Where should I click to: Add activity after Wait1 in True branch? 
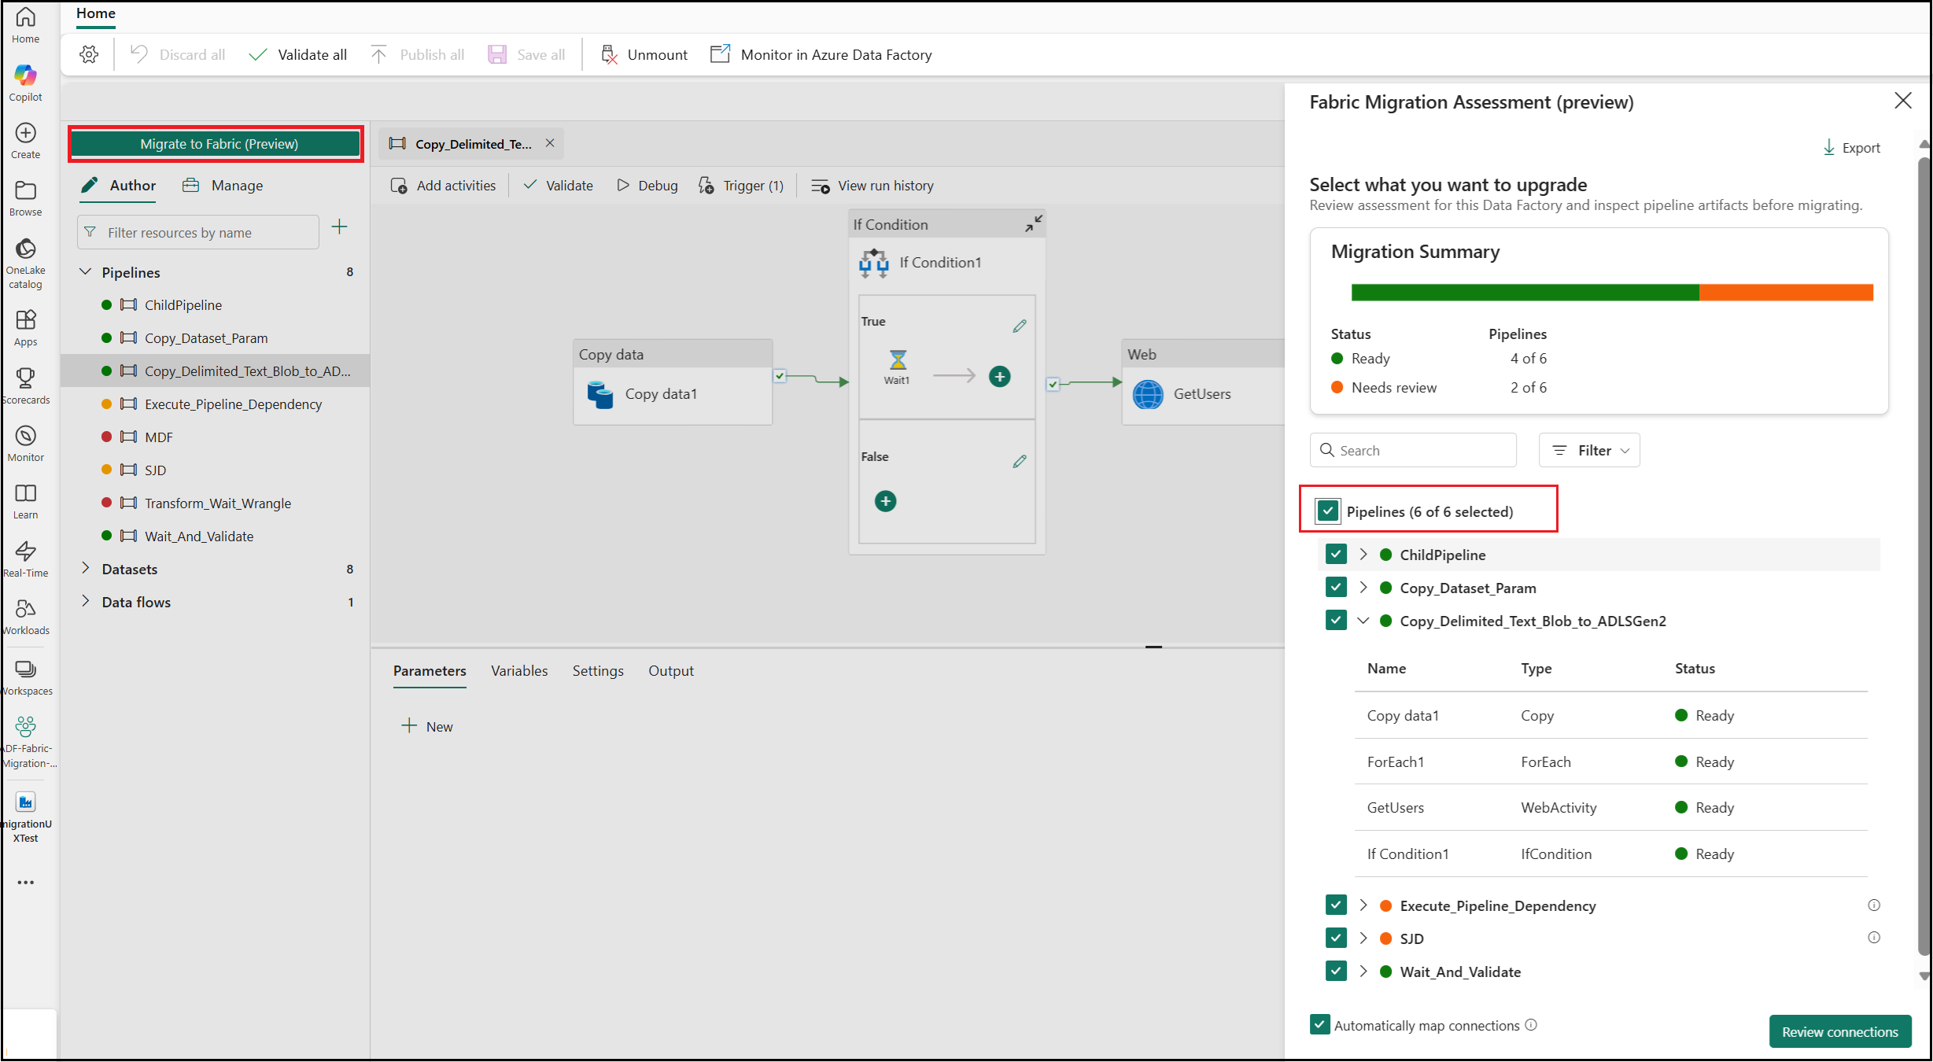coord(999,377)
